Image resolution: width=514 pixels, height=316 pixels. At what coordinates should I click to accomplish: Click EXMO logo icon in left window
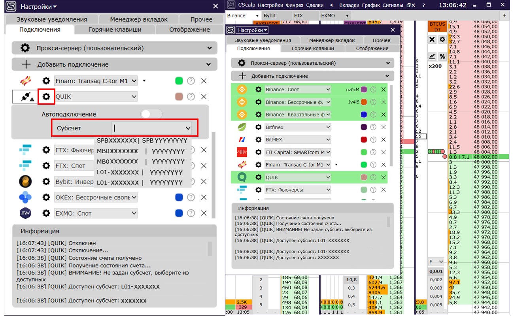coord(25,213)
